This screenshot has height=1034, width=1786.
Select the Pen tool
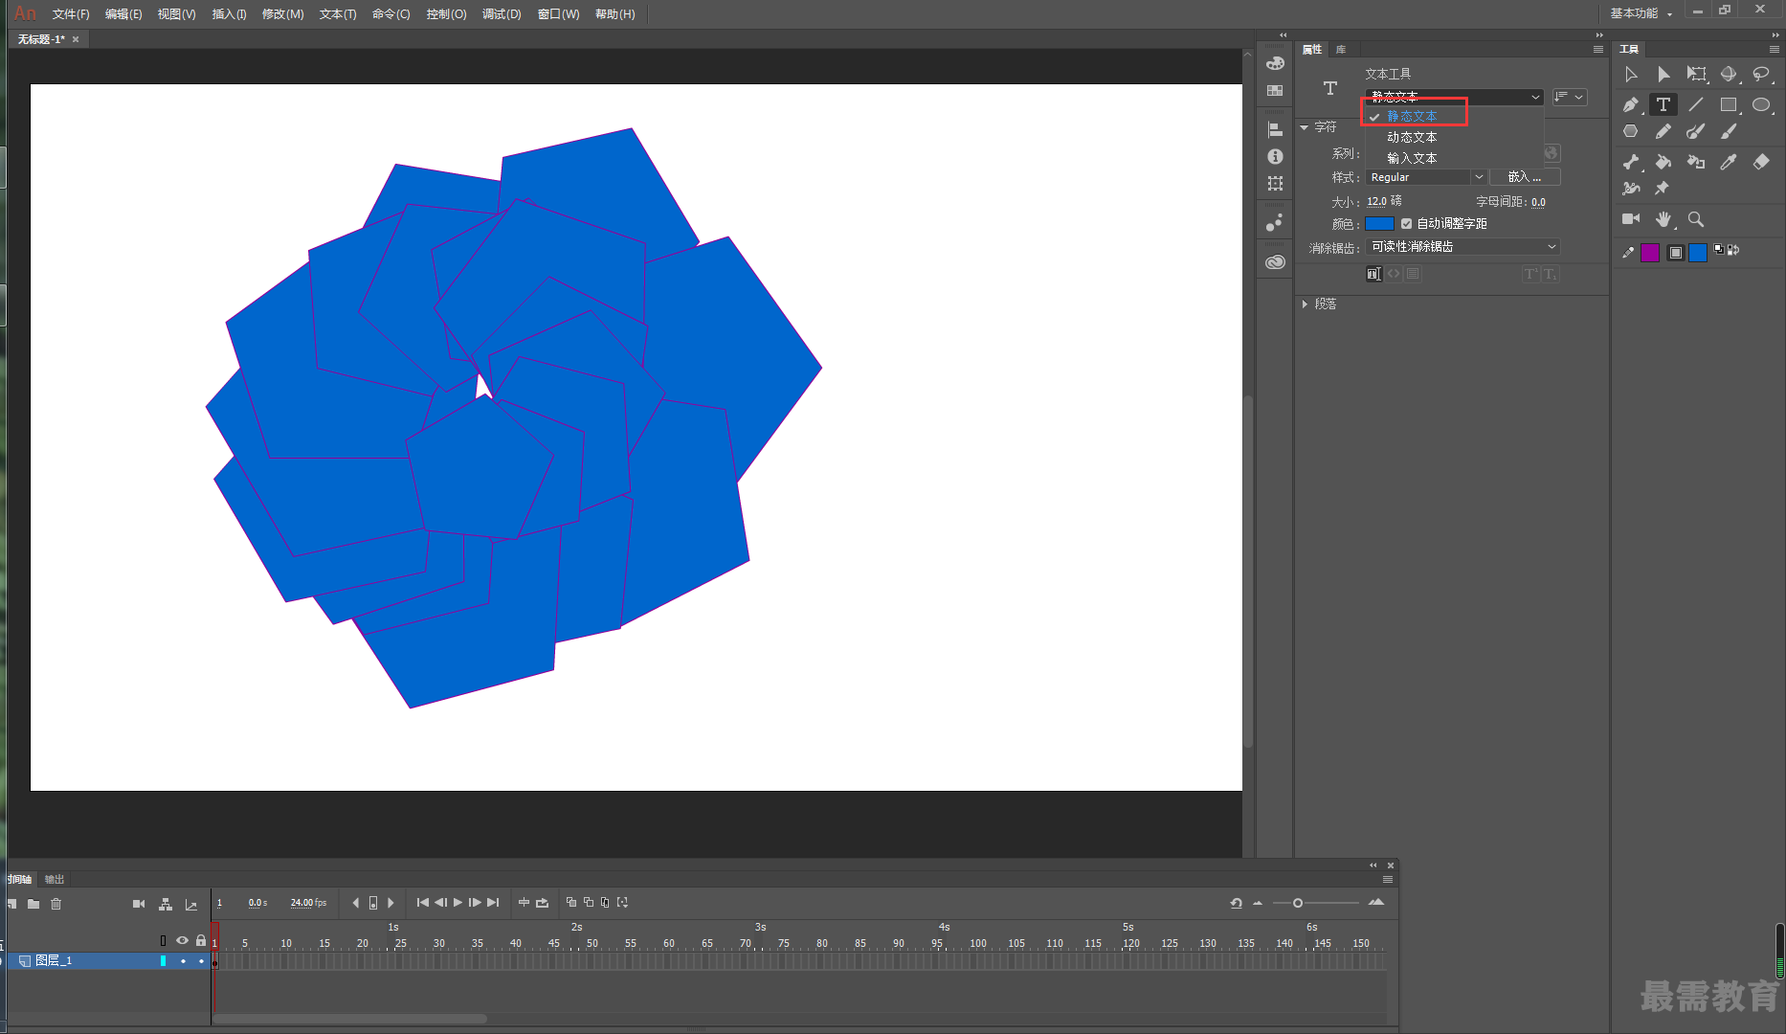[1631, 104]
